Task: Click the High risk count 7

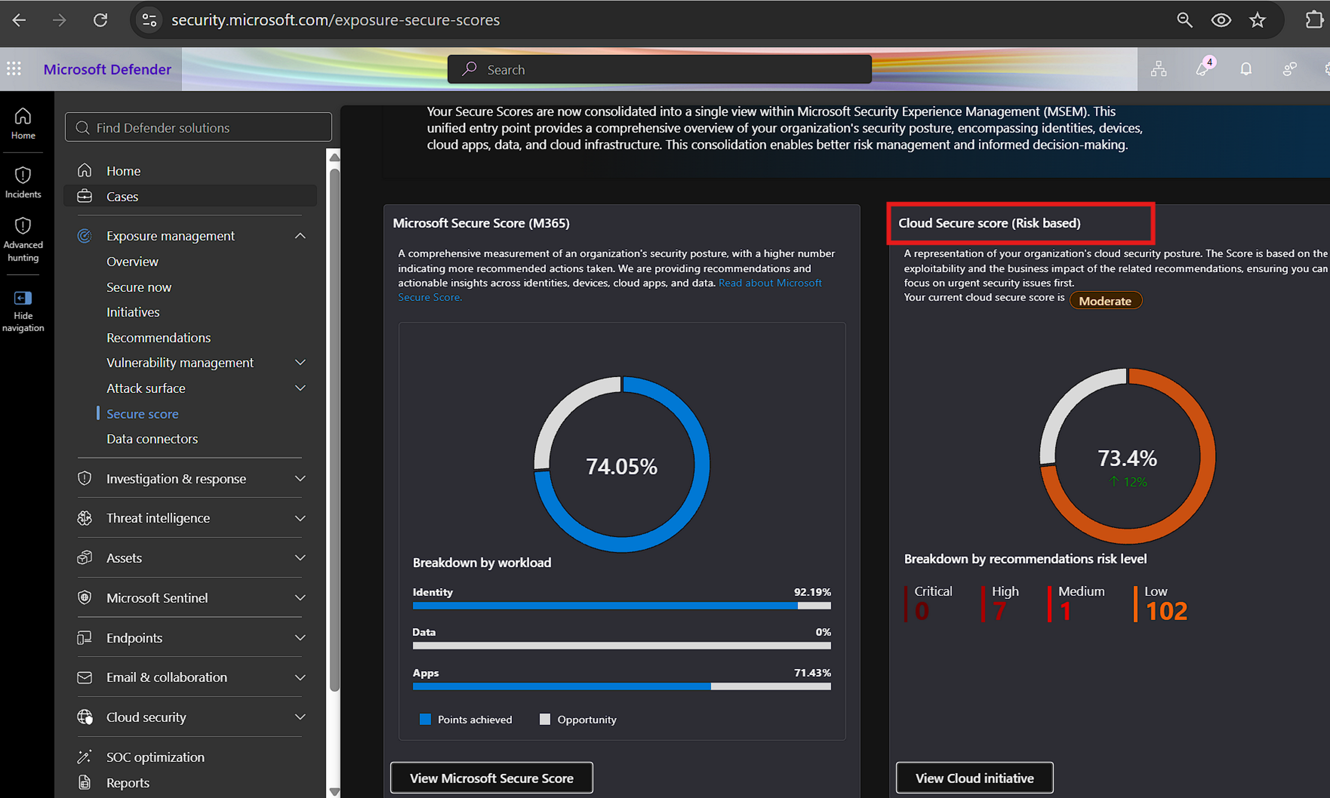Action: click(x=999, y=611)
